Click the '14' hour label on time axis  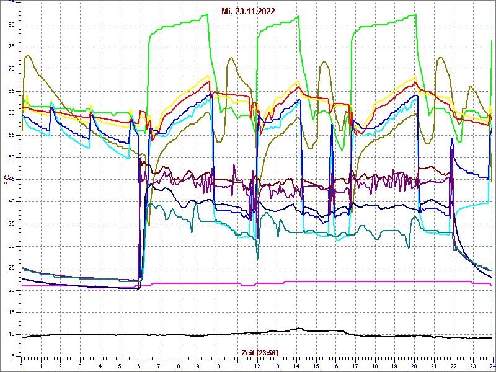296,366
